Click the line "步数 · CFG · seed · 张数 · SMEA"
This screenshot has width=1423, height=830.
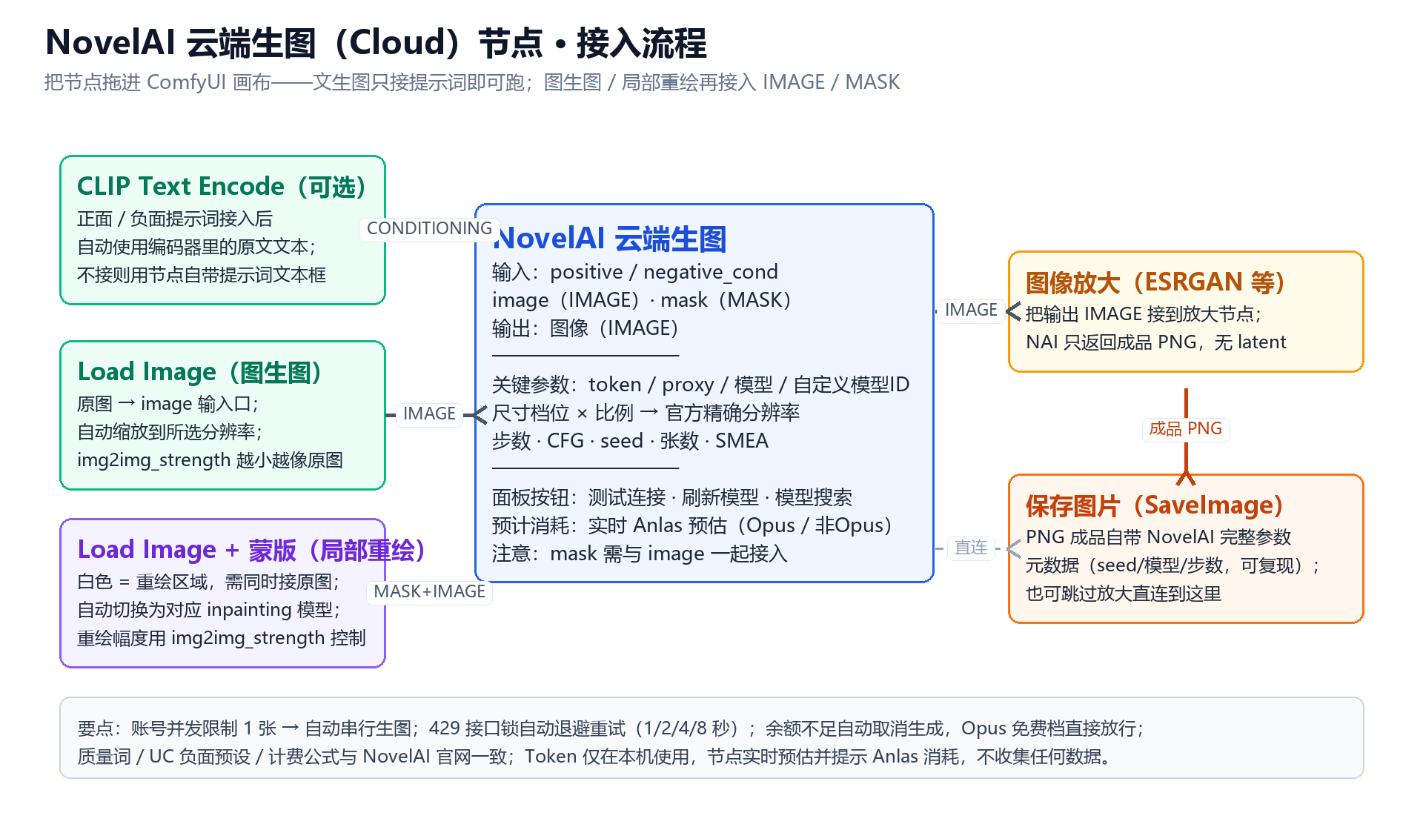tap(630, 441)
